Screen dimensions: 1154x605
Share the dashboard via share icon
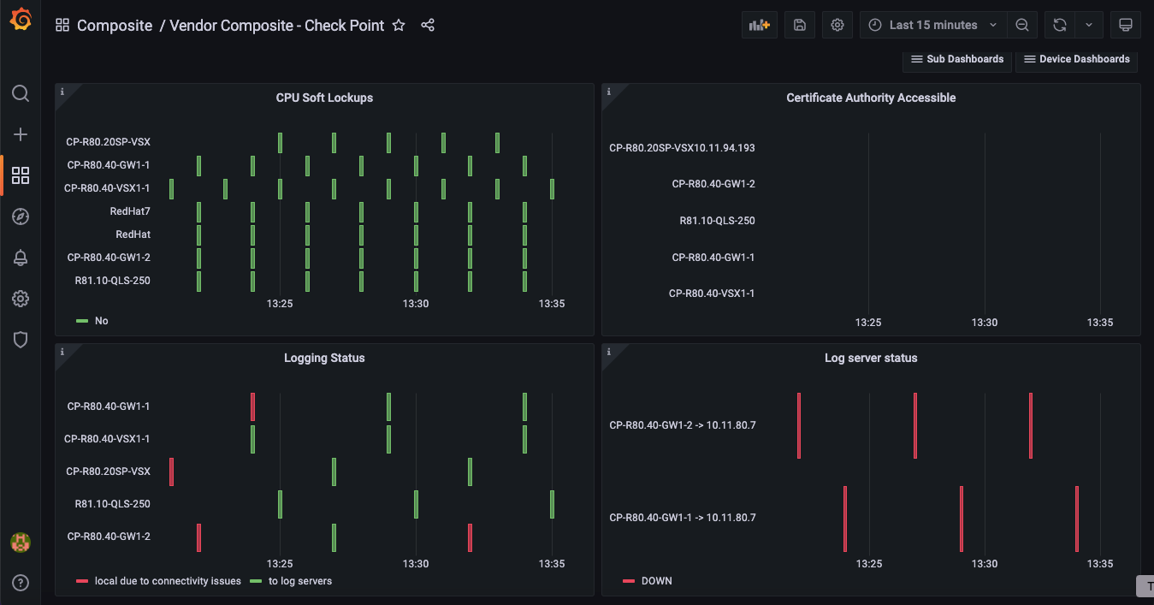click(428, 25)
